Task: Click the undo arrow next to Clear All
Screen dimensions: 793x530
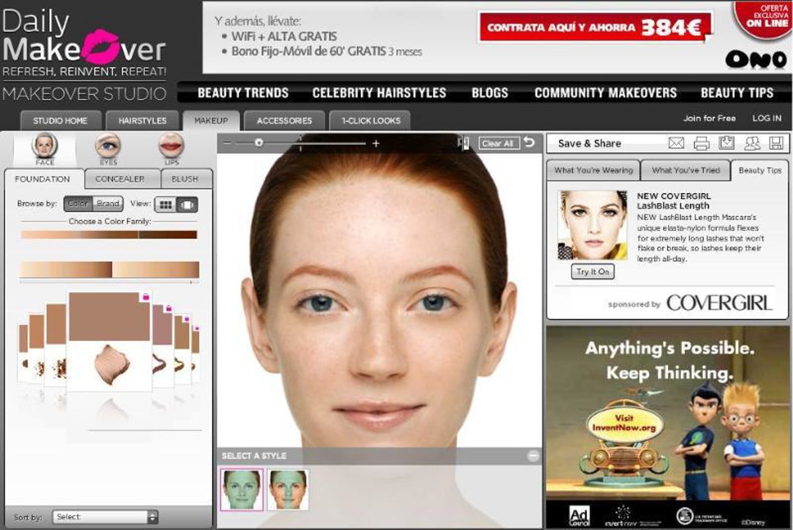Action: (x=529, y=143)
